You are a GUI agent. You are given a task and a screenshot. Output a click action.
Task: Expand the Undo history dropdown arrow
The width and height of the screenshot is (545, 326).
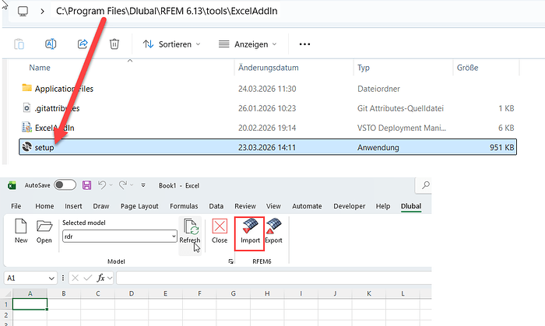tap(111, 185)
